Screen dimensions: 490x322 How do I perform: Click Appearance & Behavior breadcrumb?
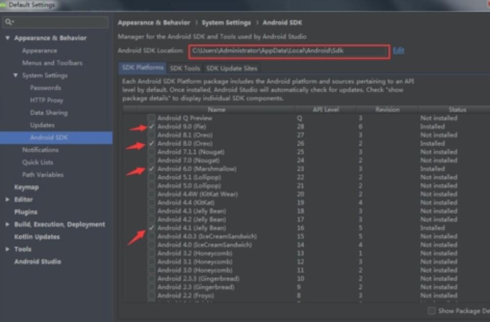pyautogui.click(x=154, y=22)
